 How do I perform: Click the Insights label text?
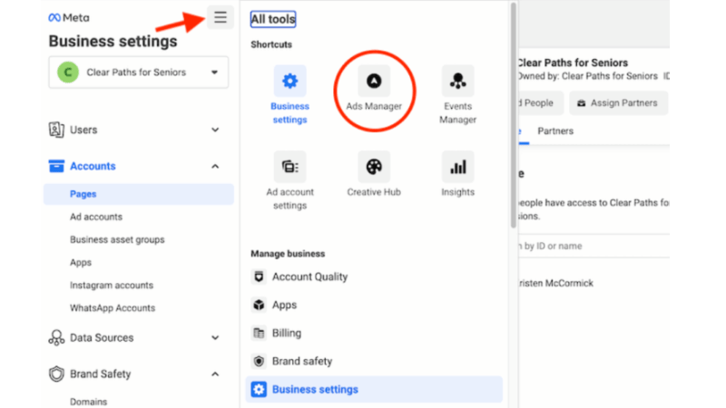click(458, 192)
